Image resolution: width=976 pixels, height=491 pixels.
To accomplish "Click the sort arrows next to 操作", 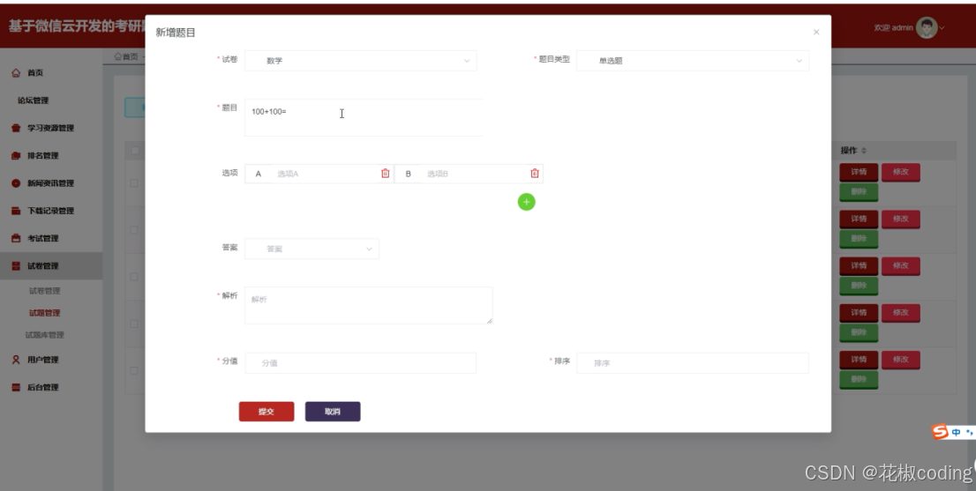I will coord(864,151).
